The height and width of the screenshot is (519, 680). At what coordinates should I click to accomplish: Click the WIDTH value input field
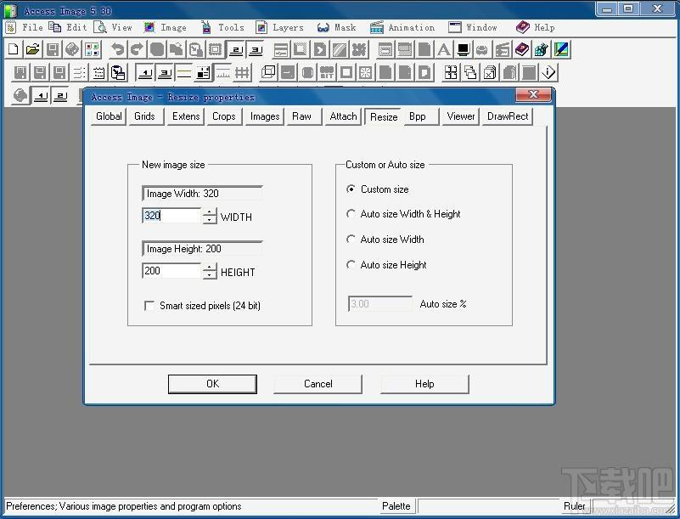171,216
